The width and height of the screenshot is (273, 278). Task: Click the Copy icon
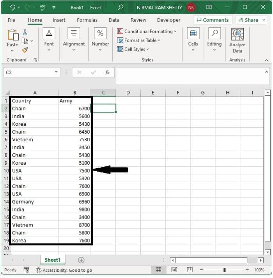pyautogui.click(x=25, y=41)
